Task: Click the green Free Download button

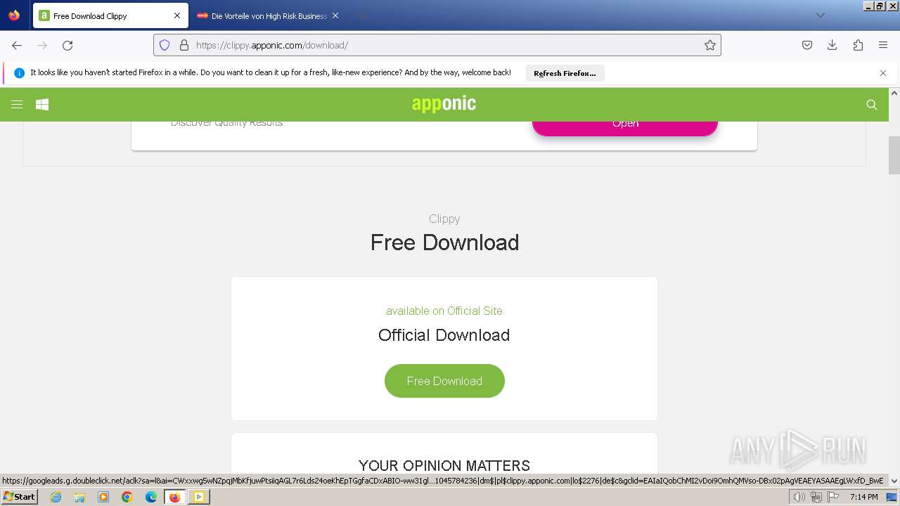Action: pos(444,381)
